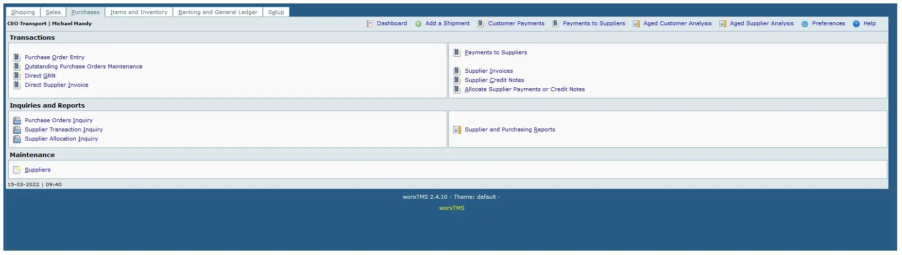Open the Direct GRN link
This screenshot has width=902, height=255.
coord(40,76)
